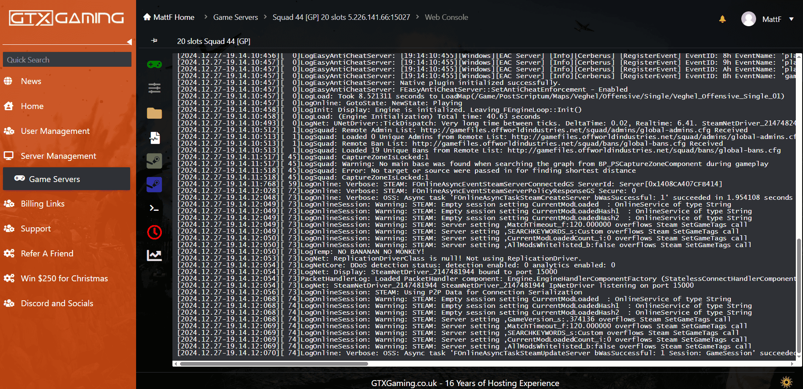Click the '20 slots Squad 44 [GP]' title

(x=213, y=41)
